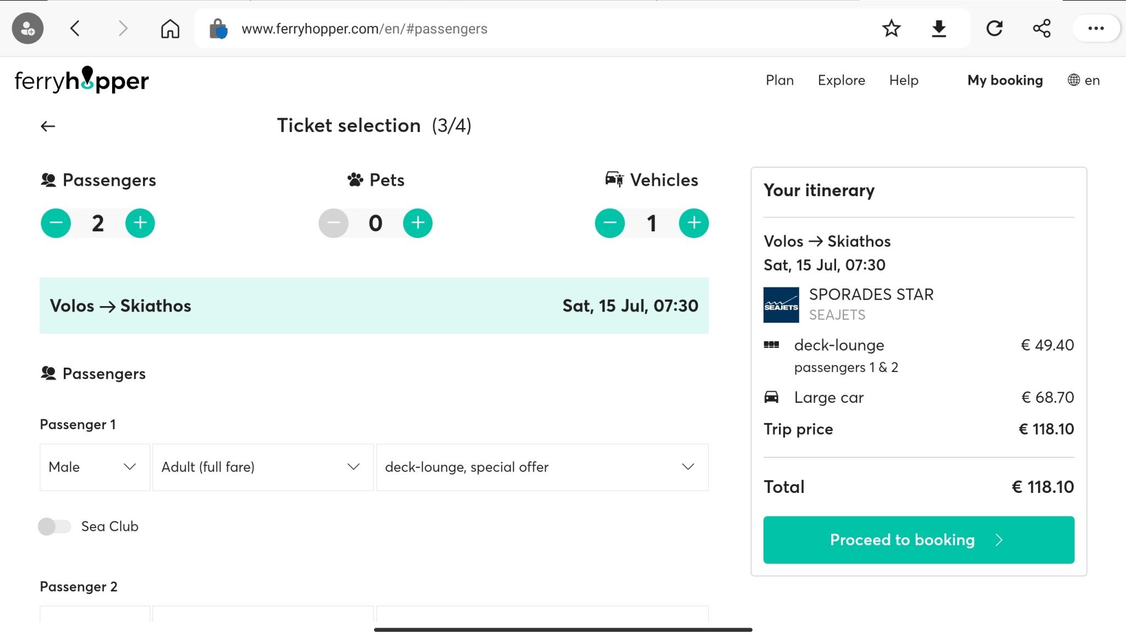Open the browser share icon

click(1041, 29)
